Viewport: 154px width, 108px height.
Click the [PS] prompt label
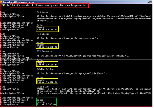[x=3, y=5]
